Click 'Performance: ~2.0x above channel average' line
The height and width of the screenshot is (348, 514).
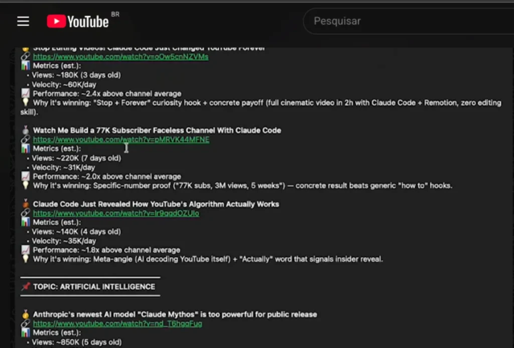(x=107, y=176)
